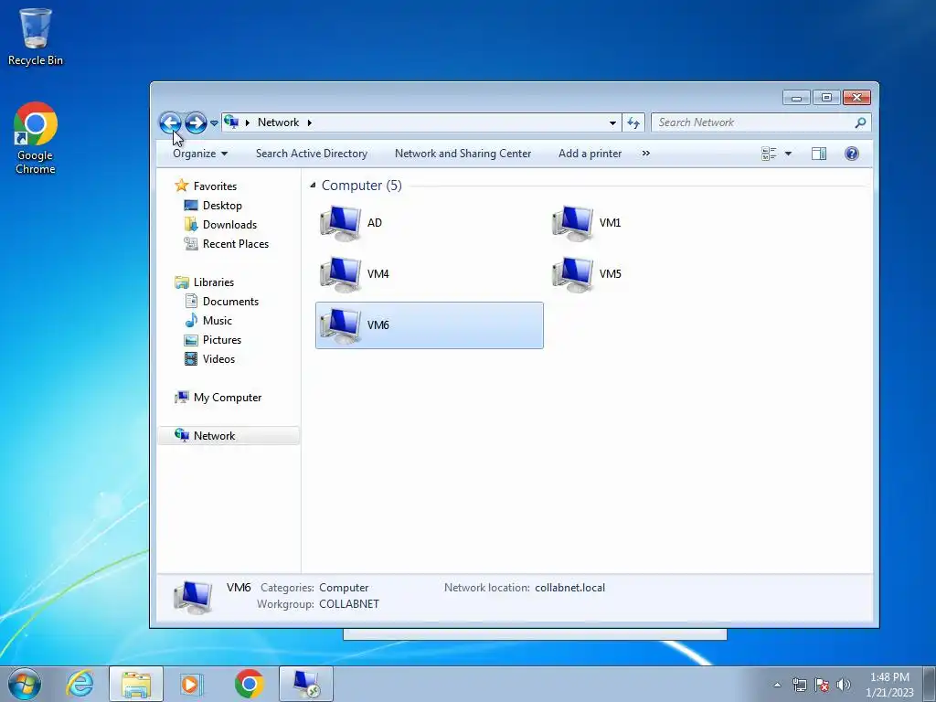936x702 pixels.
Task: Open recent pages dropdown beside navigation arrows
Action: (x=214, y=123)
